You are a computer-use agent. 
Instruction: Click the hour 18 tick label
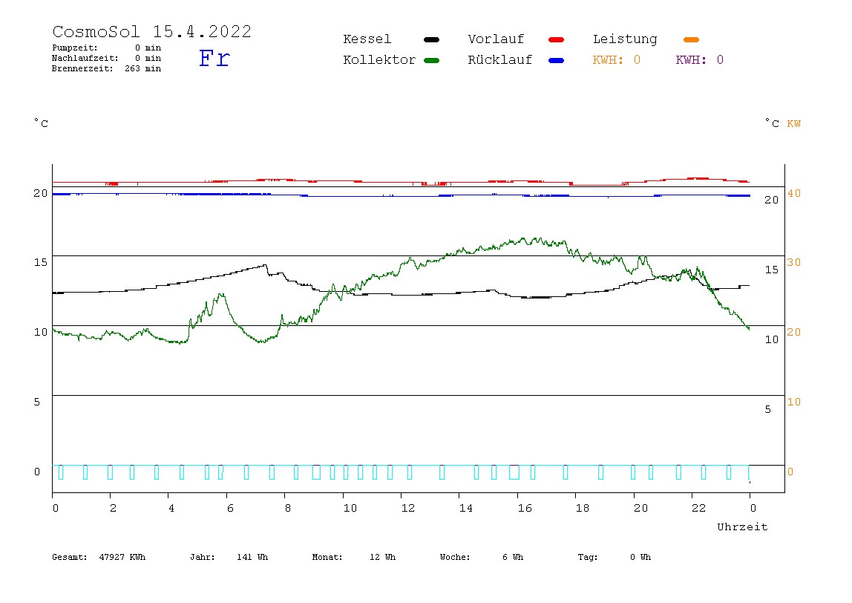[x=582, y=508]
